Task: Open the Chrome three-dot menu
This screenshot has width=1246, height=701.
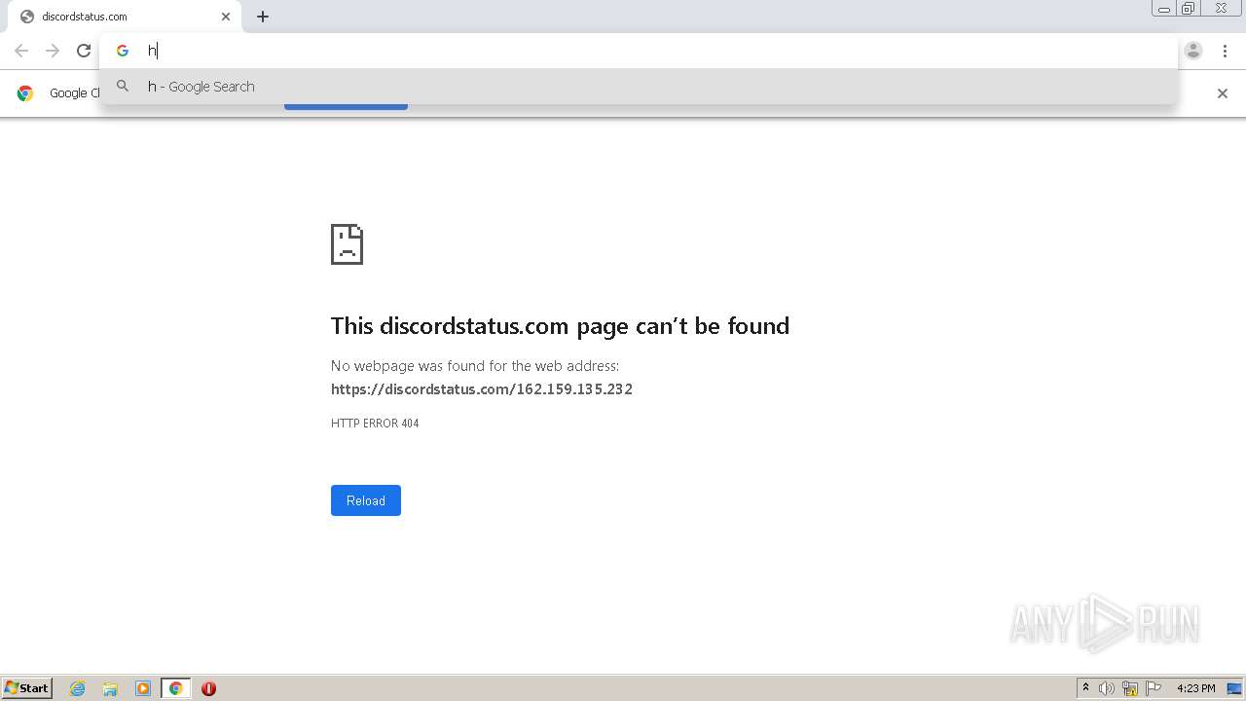Action: click(1225, 51)
